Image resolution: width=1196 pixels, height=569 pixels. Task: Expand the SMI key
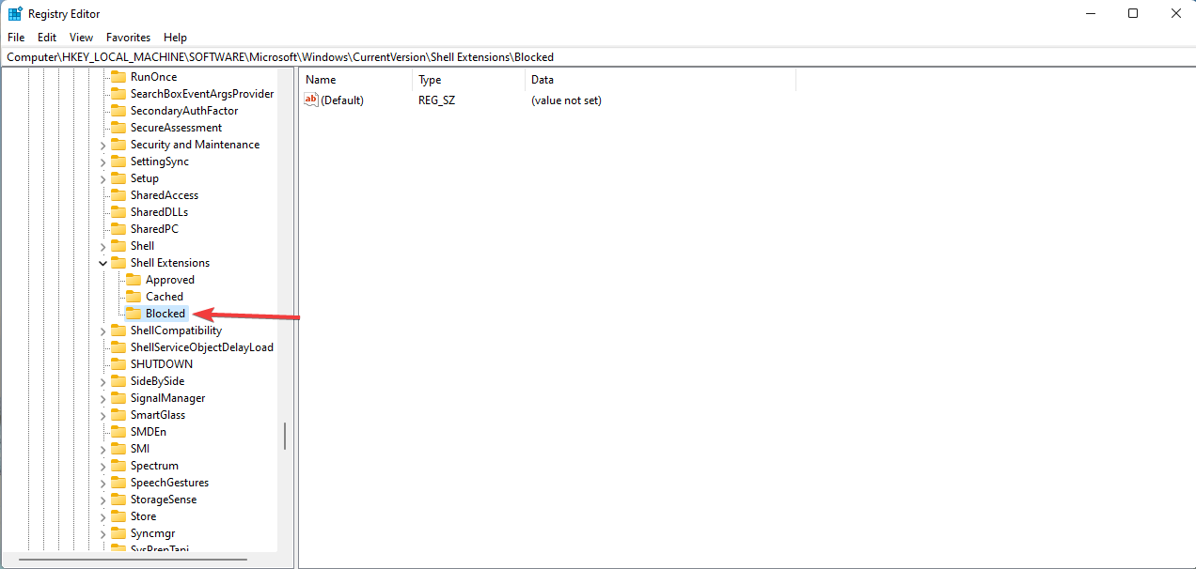[x=102, y=449]
